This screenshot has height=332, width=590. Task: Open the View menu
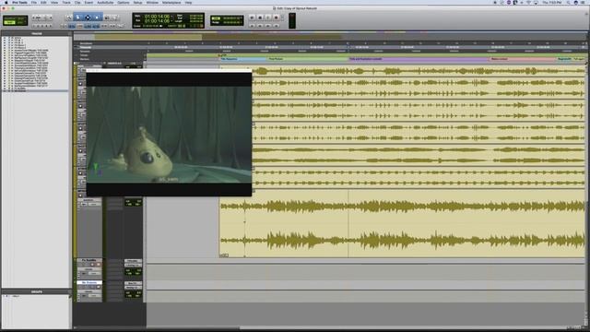point(54,2)
